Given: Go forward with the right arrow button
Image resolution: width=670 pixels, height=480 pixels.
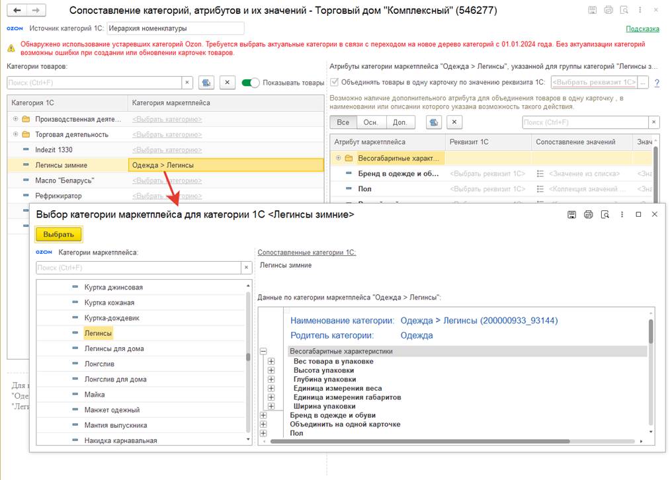Looking at the screenshot, I should click(36, 10).
